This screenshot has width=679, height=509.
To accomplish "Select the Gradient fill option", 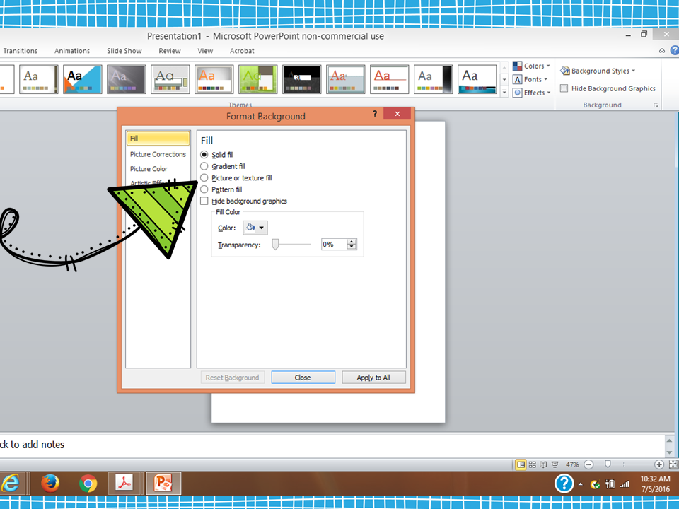I will (223, 166).
